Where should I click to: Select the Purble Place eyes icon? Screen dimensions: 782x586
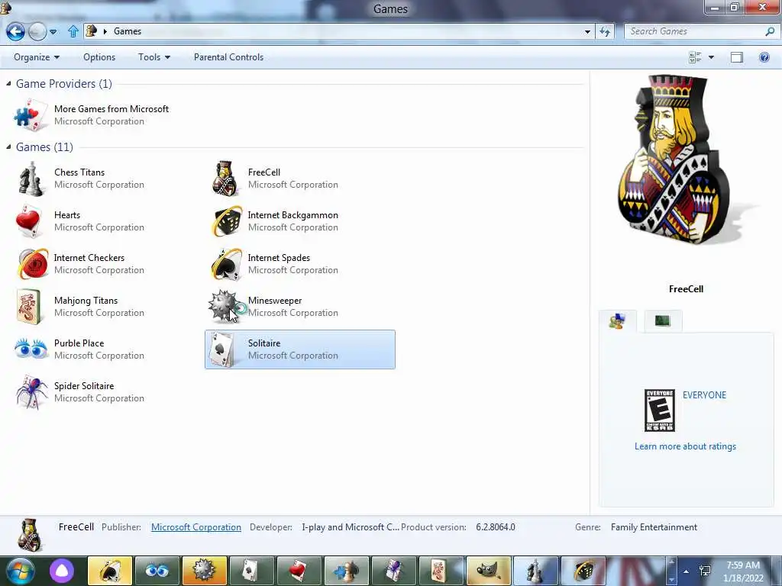(x=31, y=349)
